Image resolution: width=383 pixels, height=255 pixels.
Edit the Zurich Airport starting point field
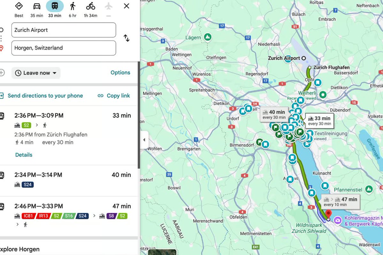[x=64, y=30]
